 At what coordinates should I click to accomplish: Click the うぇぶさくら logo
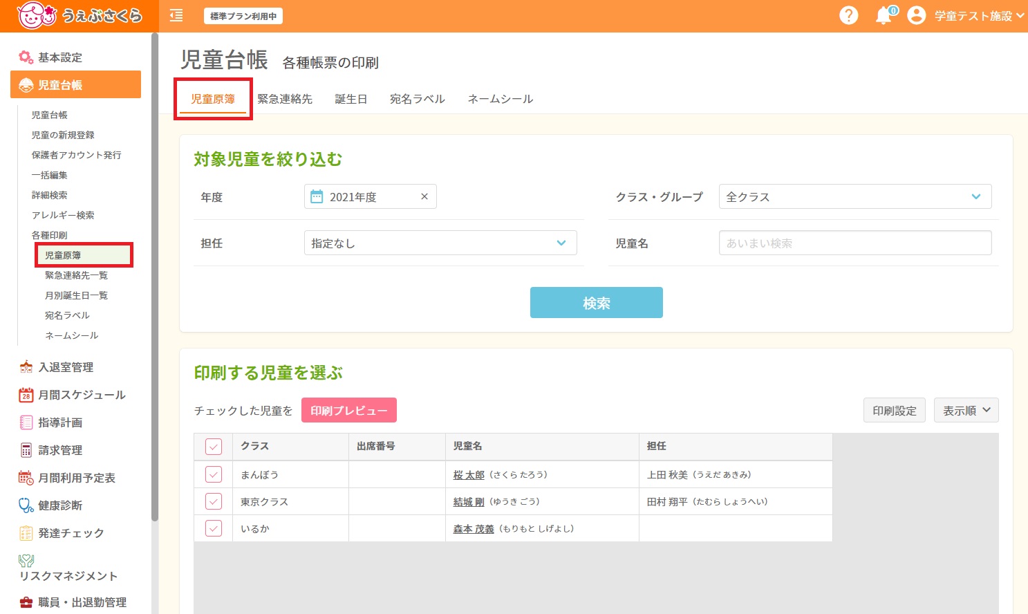[x=80, y=15]
